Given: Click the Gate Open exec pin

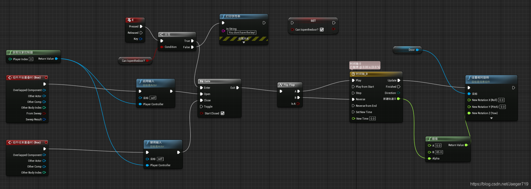Looking at the screenshot, I should (201, 94).
